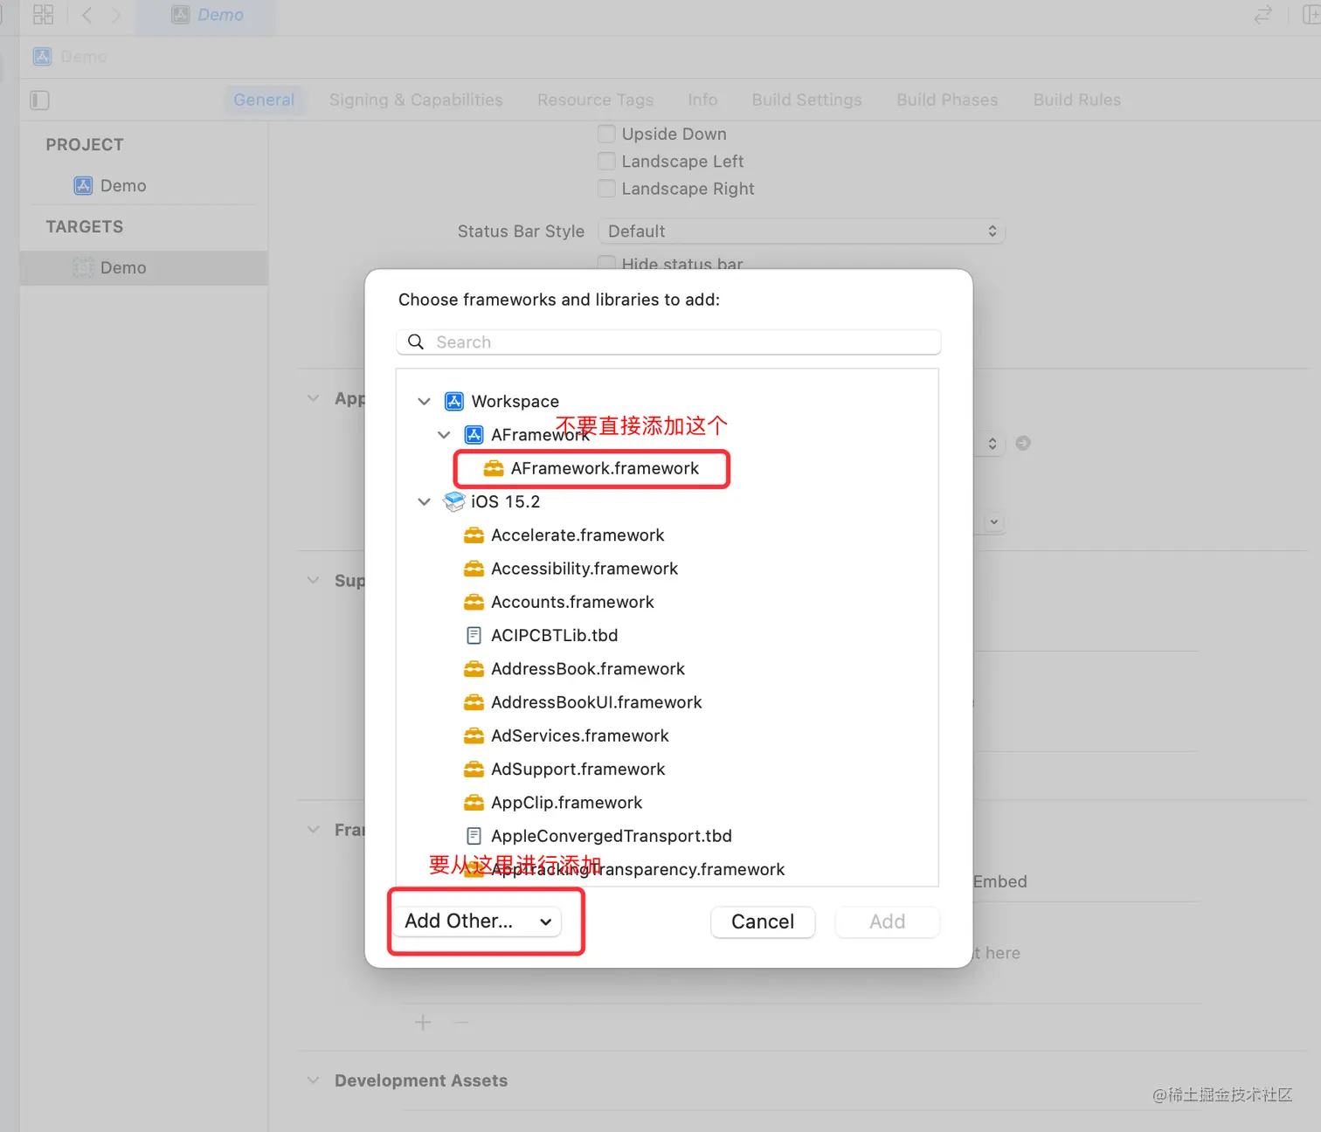1321x1132 pixels.
Task: Select ACIPCBTLib.tbd document icon
Action: pos(474,636)
